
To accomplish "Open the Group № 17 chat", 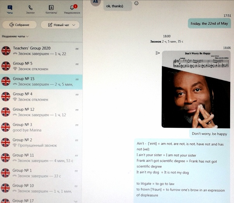I will pos(41,200).
